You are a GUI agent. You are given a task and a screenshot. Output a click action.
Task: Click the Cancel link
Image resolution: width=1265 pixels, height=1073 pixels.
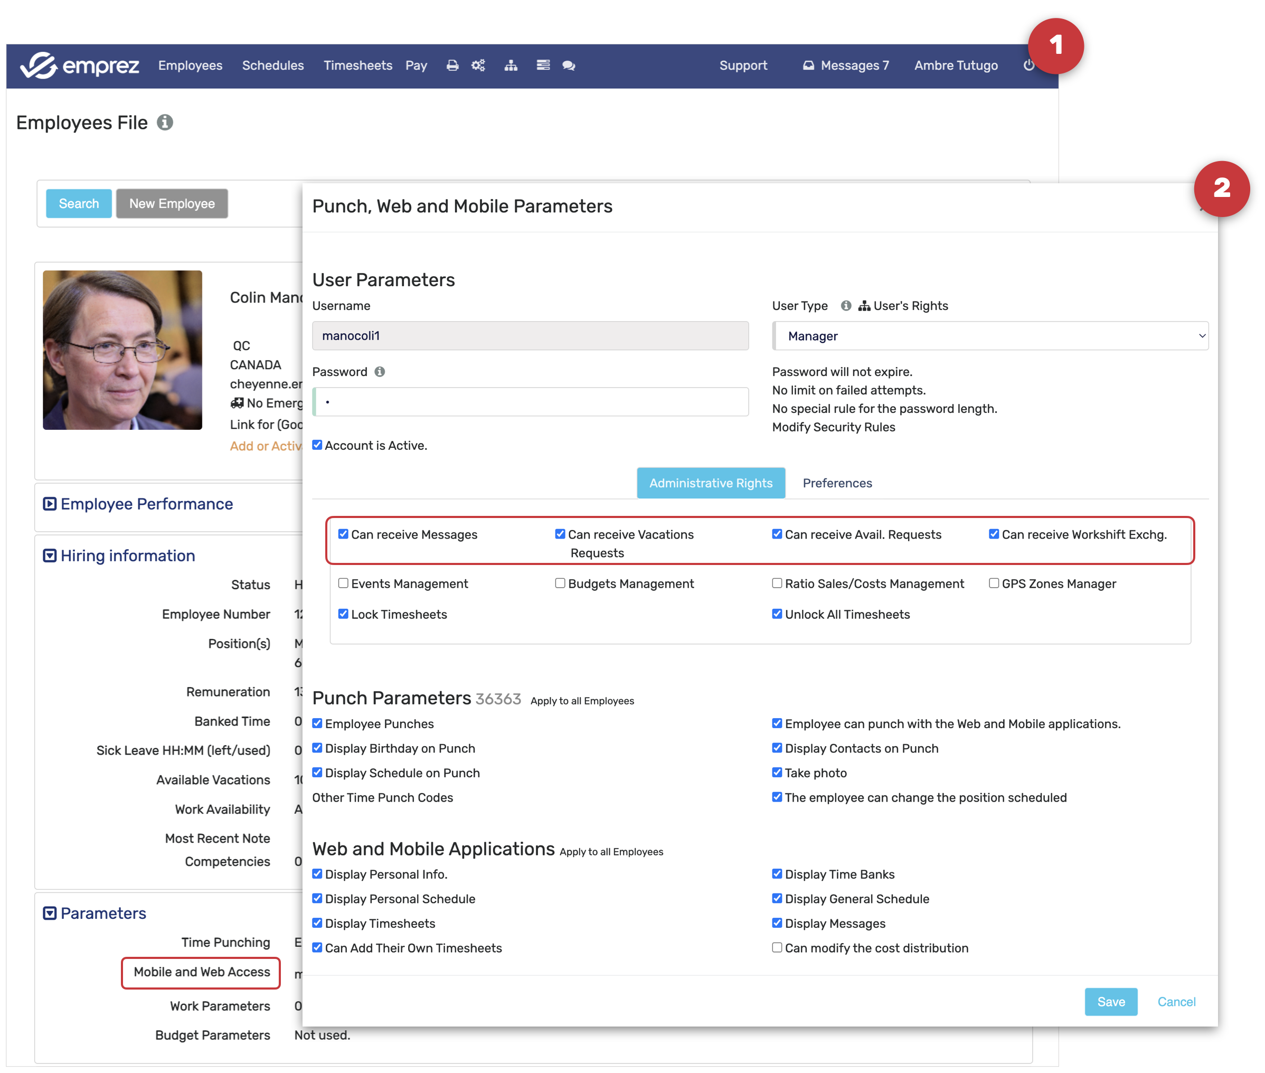pyautogui.click(x=1176, y=1001)
